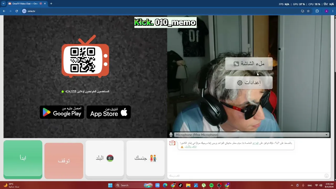
Task: Click the taskbar Search box
Action: tap(134, 185)
